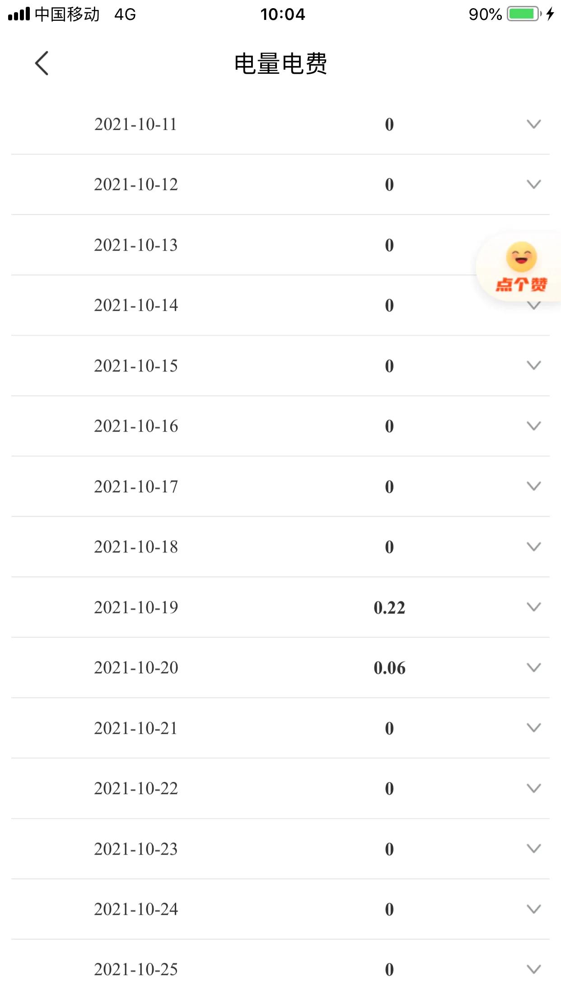Expand the 2021-10-17 row
The width and height of the screenshot is (561, 999).
pos(533,486)
